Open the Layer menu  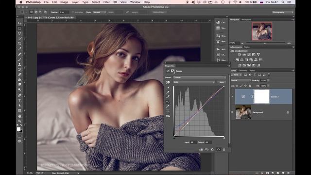click(75, 2)
